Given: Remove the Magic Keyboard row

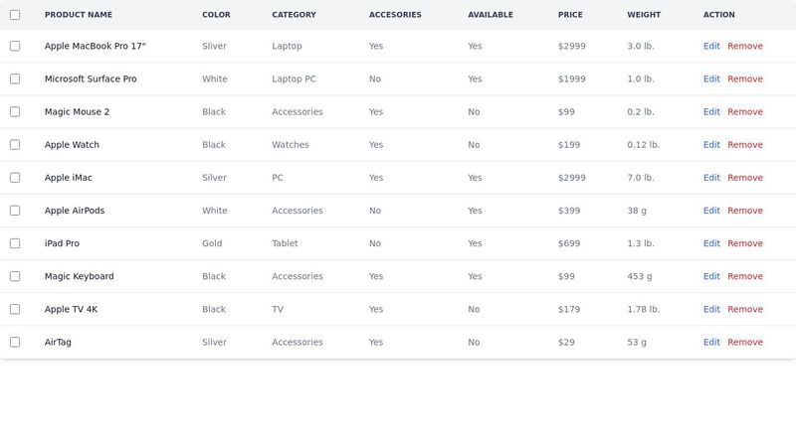Looking at the screenshot, I should click(744, 276).
